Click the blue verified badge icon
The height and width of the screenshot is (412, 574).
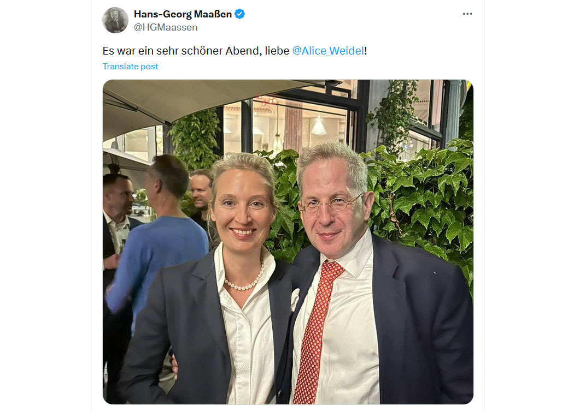click(239, 14)
